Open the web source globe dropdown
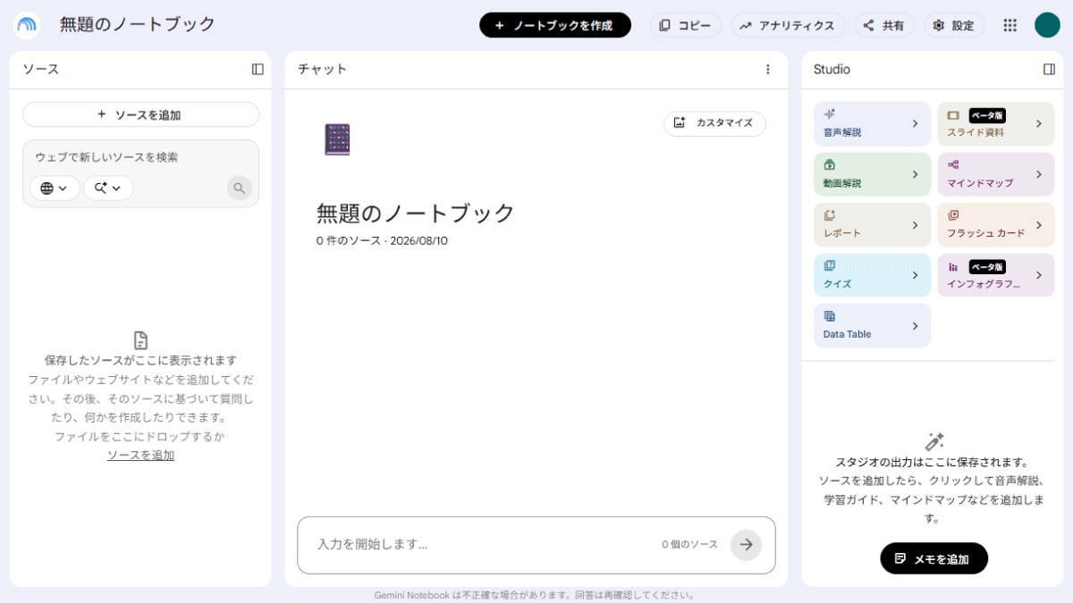This screenshot has height=603, width=1073. [55, 188]
